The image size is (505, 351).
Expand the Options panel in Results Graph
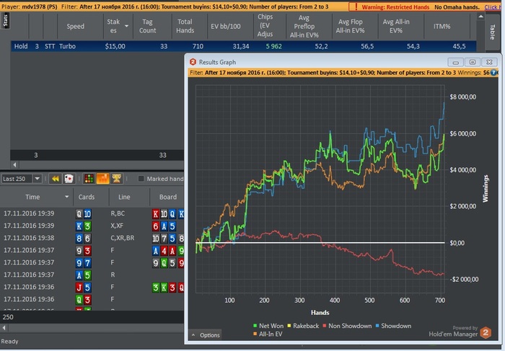[206, 335]
